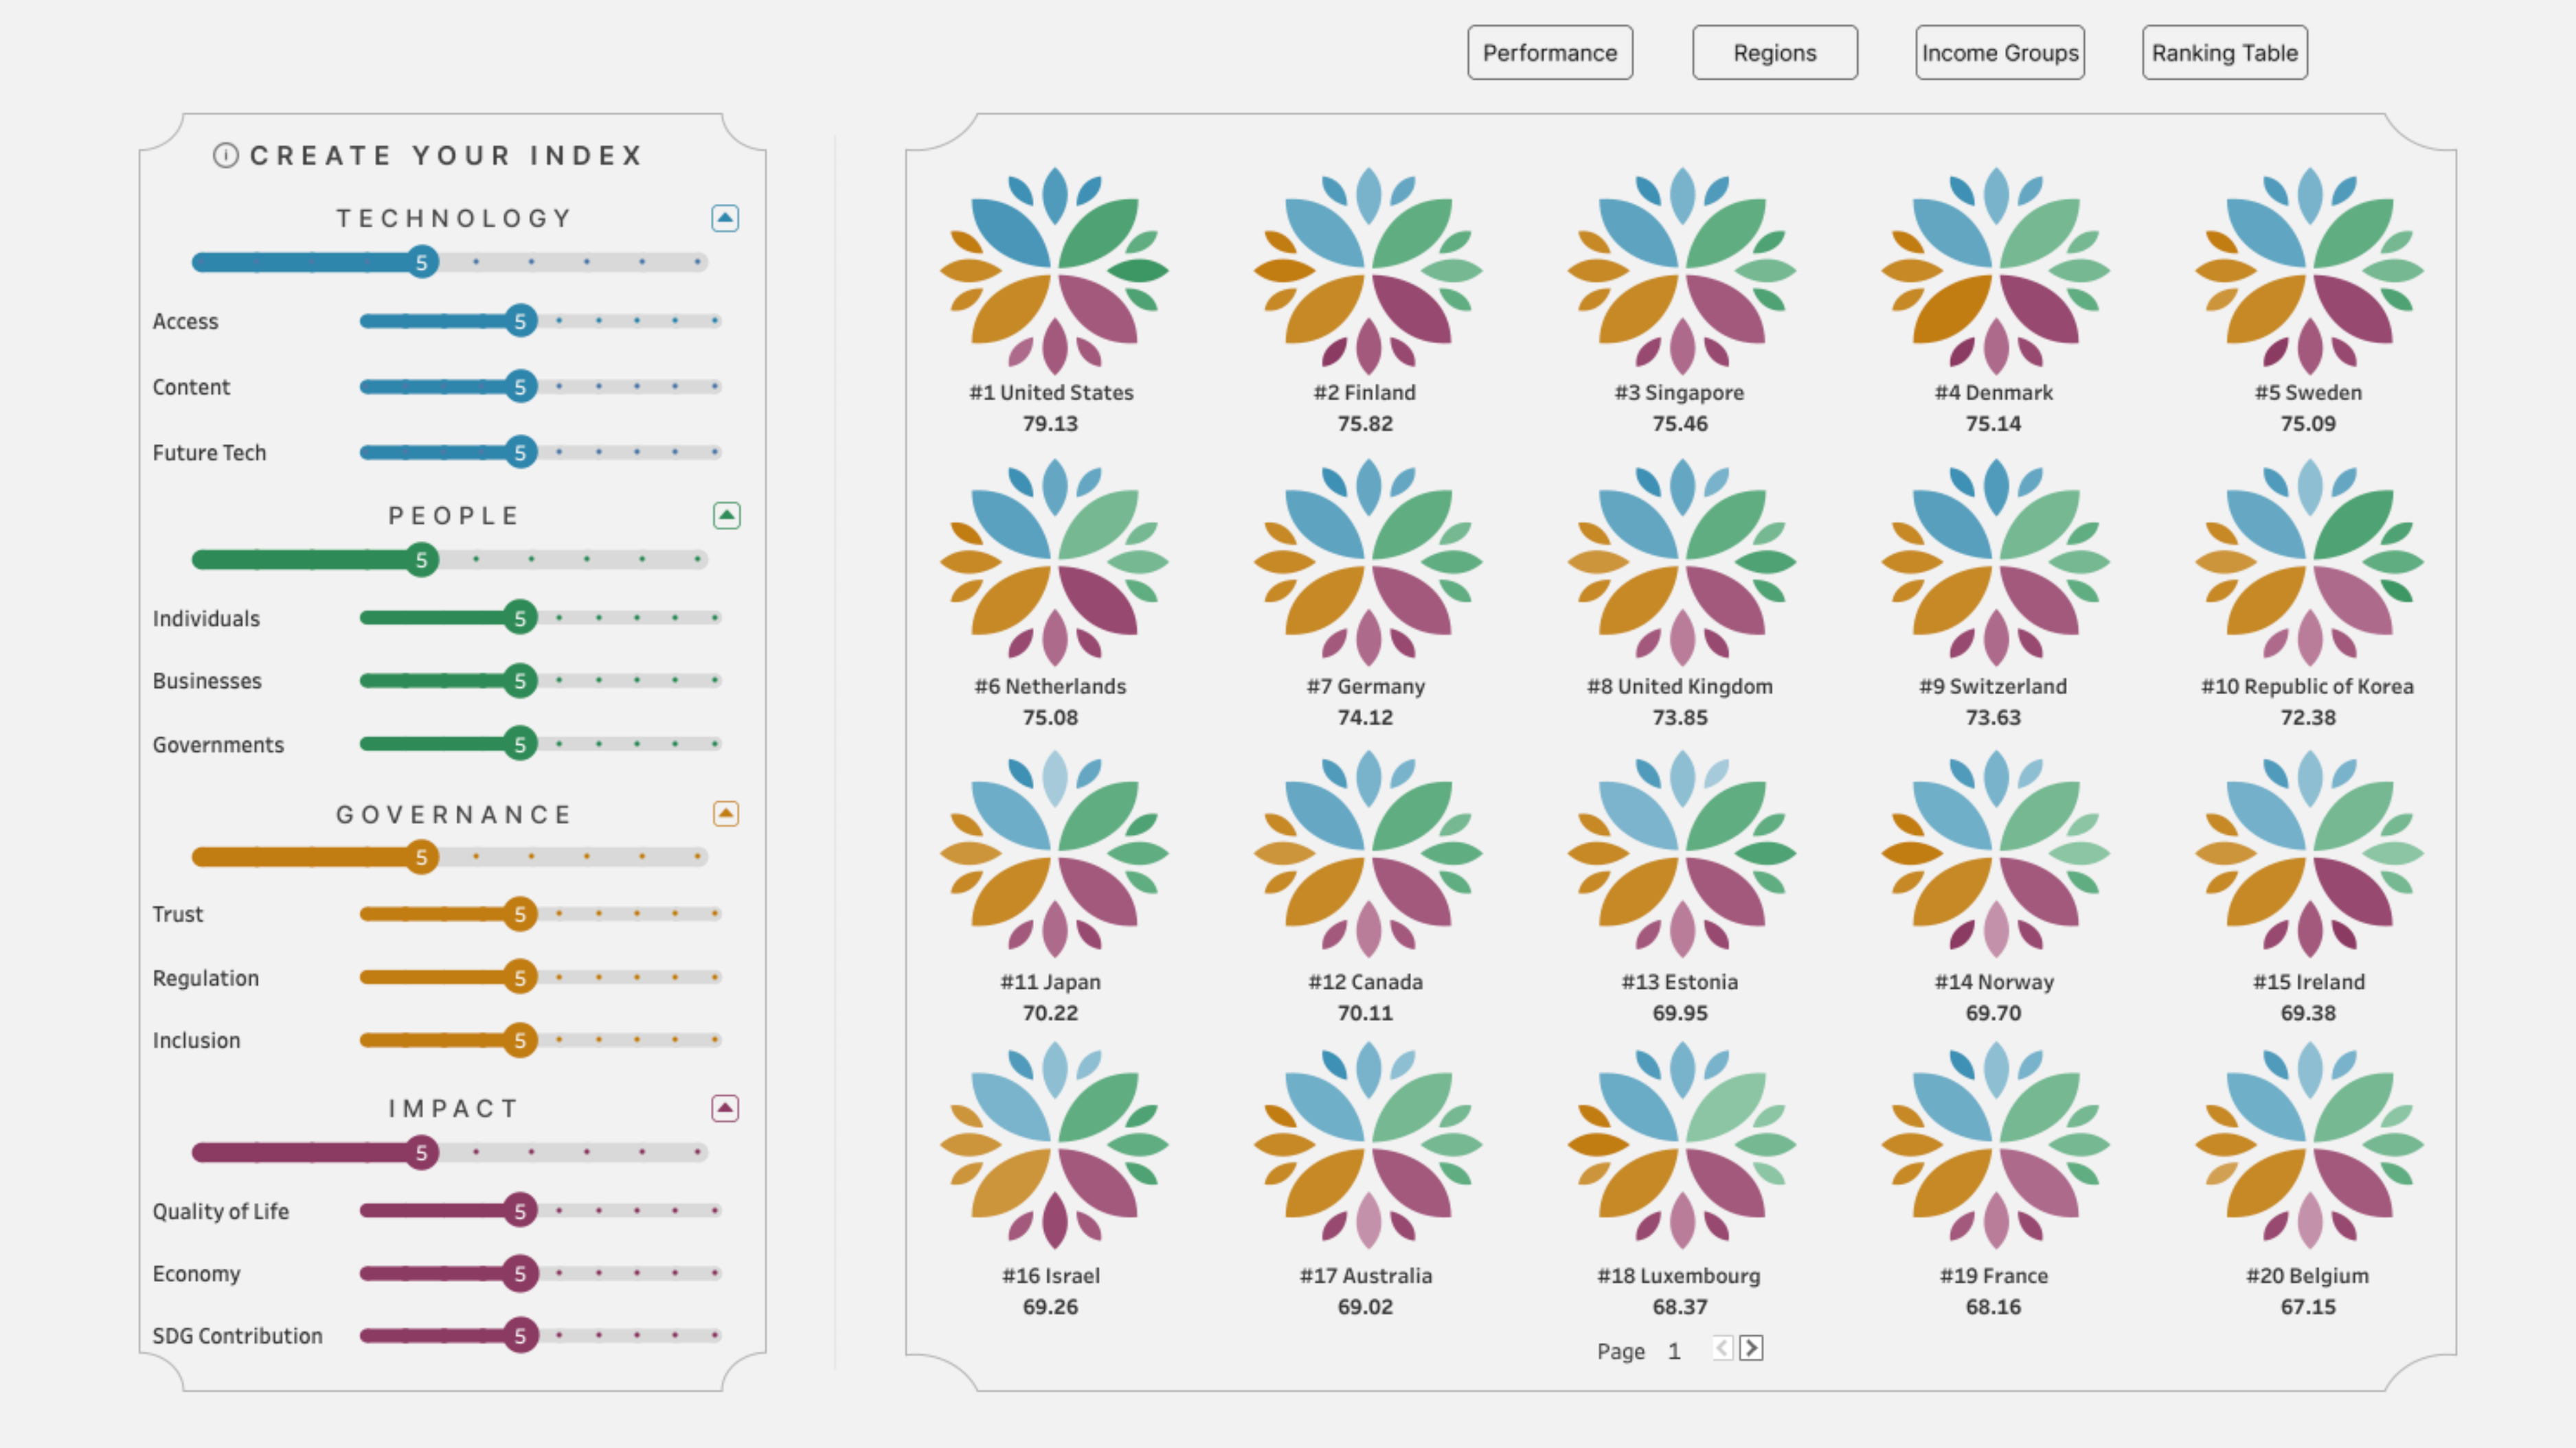
Task: Click the previous page arrow
Action: [1722, 1347]
